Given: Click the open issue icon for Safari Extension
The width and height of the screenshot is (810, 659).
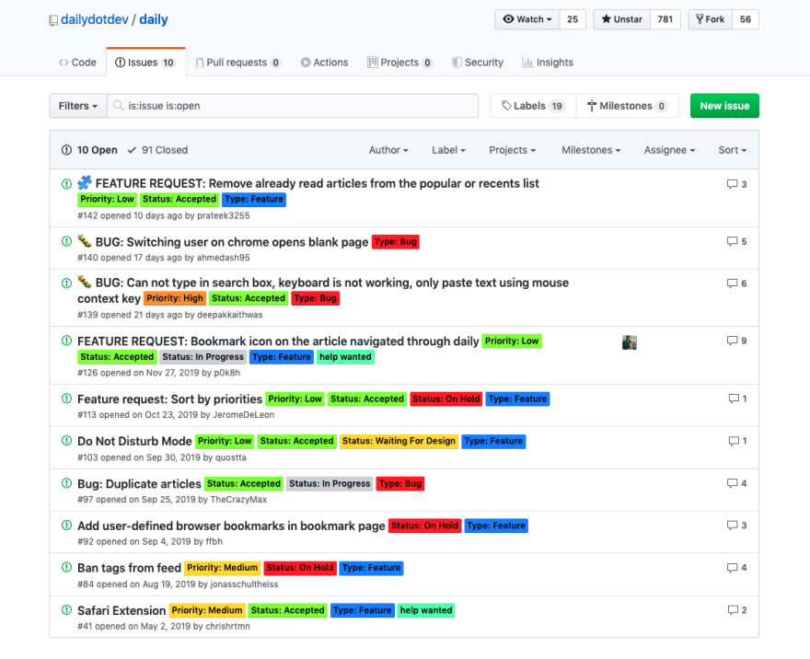Looking at the screenshot, I should click(x=66, y=610).
